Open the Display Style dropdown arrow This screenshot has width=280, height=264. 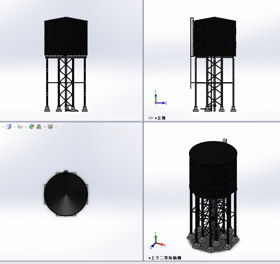pyautogui.click(x=14, y=127)
